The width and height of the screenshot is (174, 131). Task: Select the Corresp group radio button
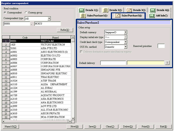tap(26, 12)
